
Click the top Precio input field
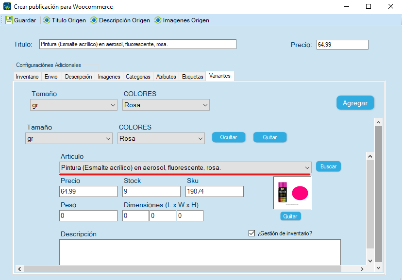(342, 45)
